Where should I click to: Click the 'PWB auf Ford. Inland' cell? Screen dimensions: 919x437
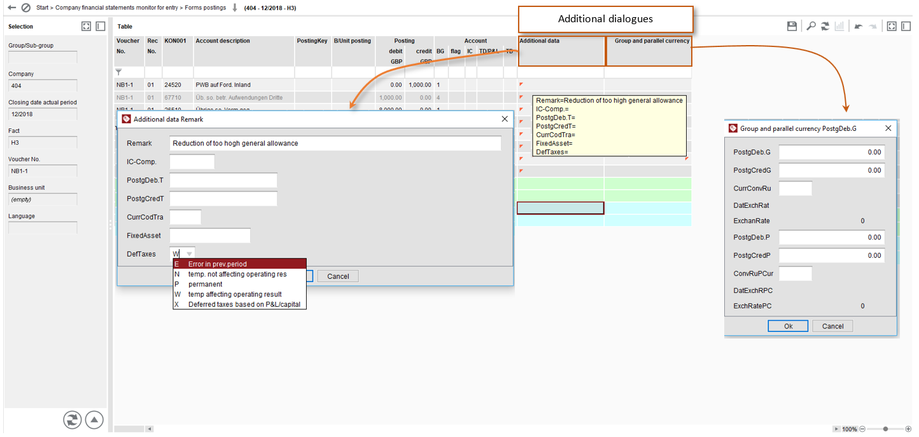point(244,84)
